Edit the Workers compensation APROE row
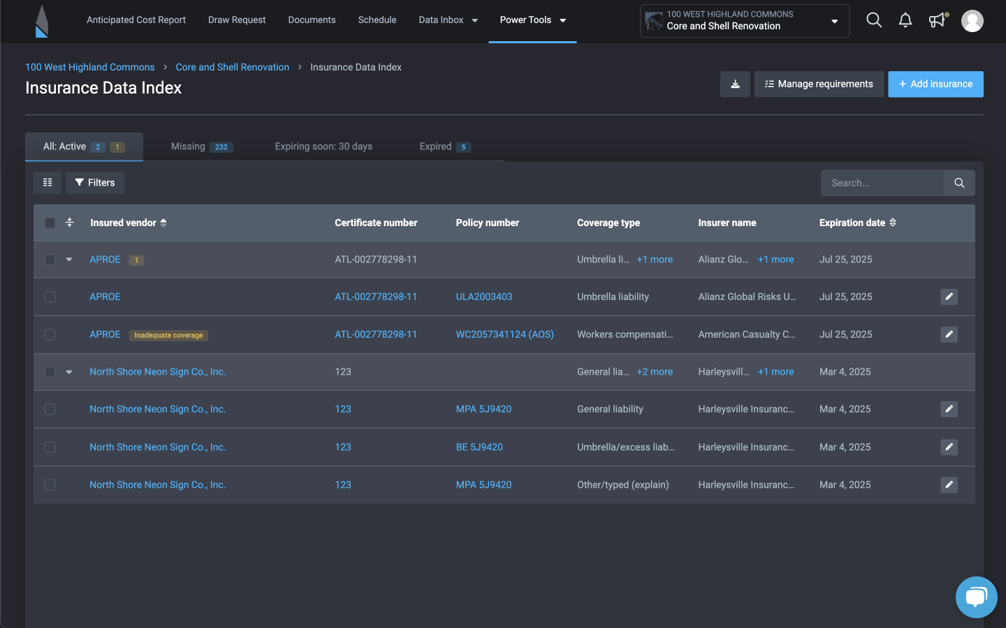The height and width of the screenshot is (628, 1006). click(949, 334)
